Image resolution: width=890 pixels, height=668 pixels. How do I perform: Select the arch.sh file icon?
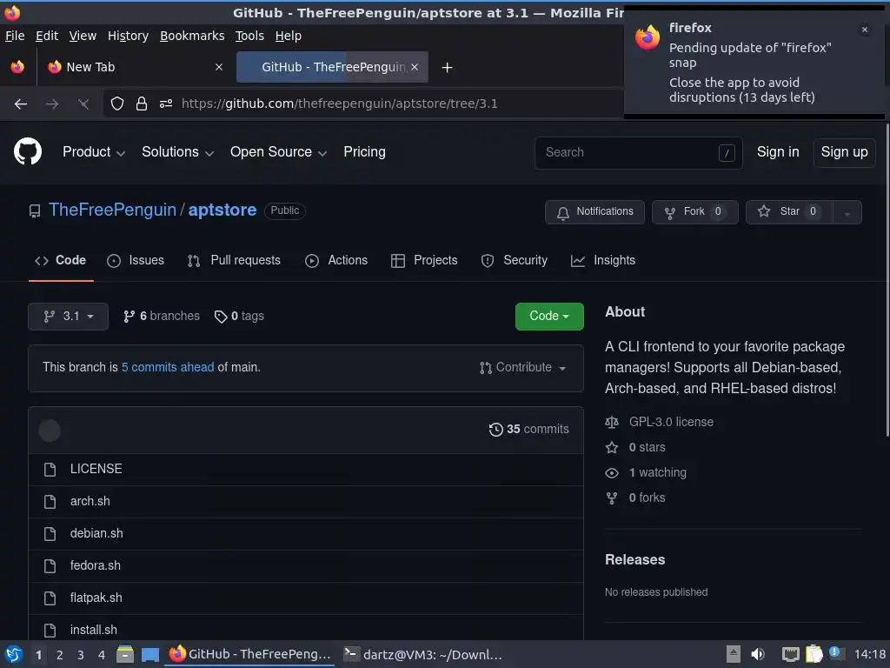click(50, 502)
